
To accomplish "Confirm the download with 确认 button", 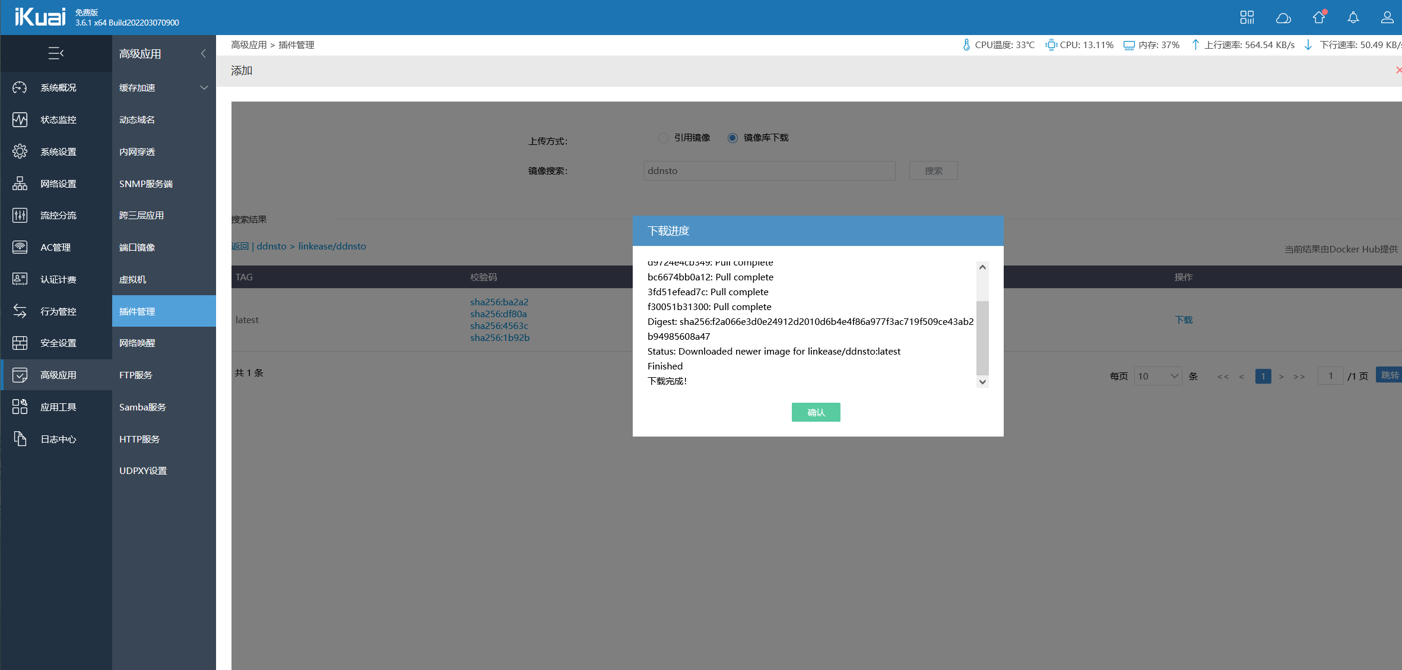I will click(816, 412).
